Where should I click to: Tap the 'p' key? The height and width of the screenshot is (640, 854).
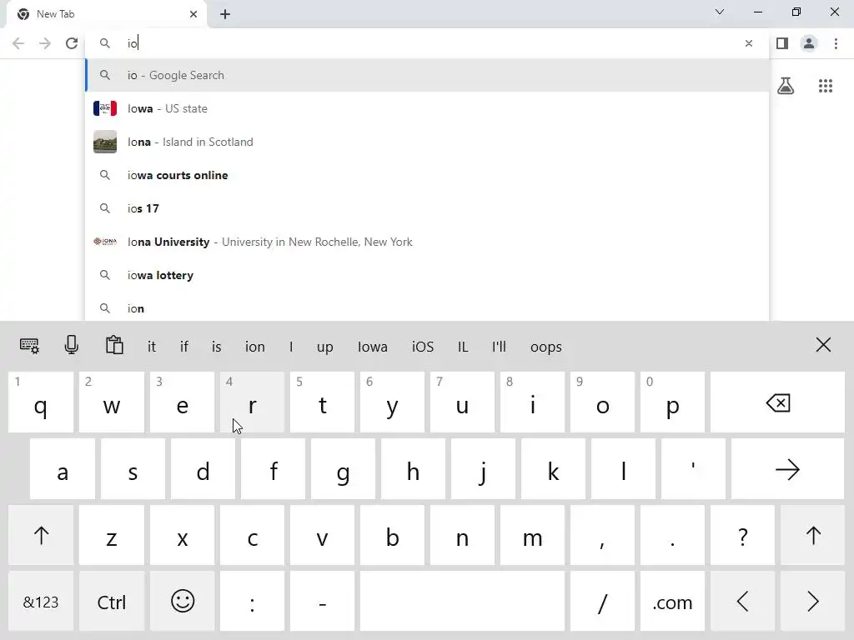click(673, 402)
